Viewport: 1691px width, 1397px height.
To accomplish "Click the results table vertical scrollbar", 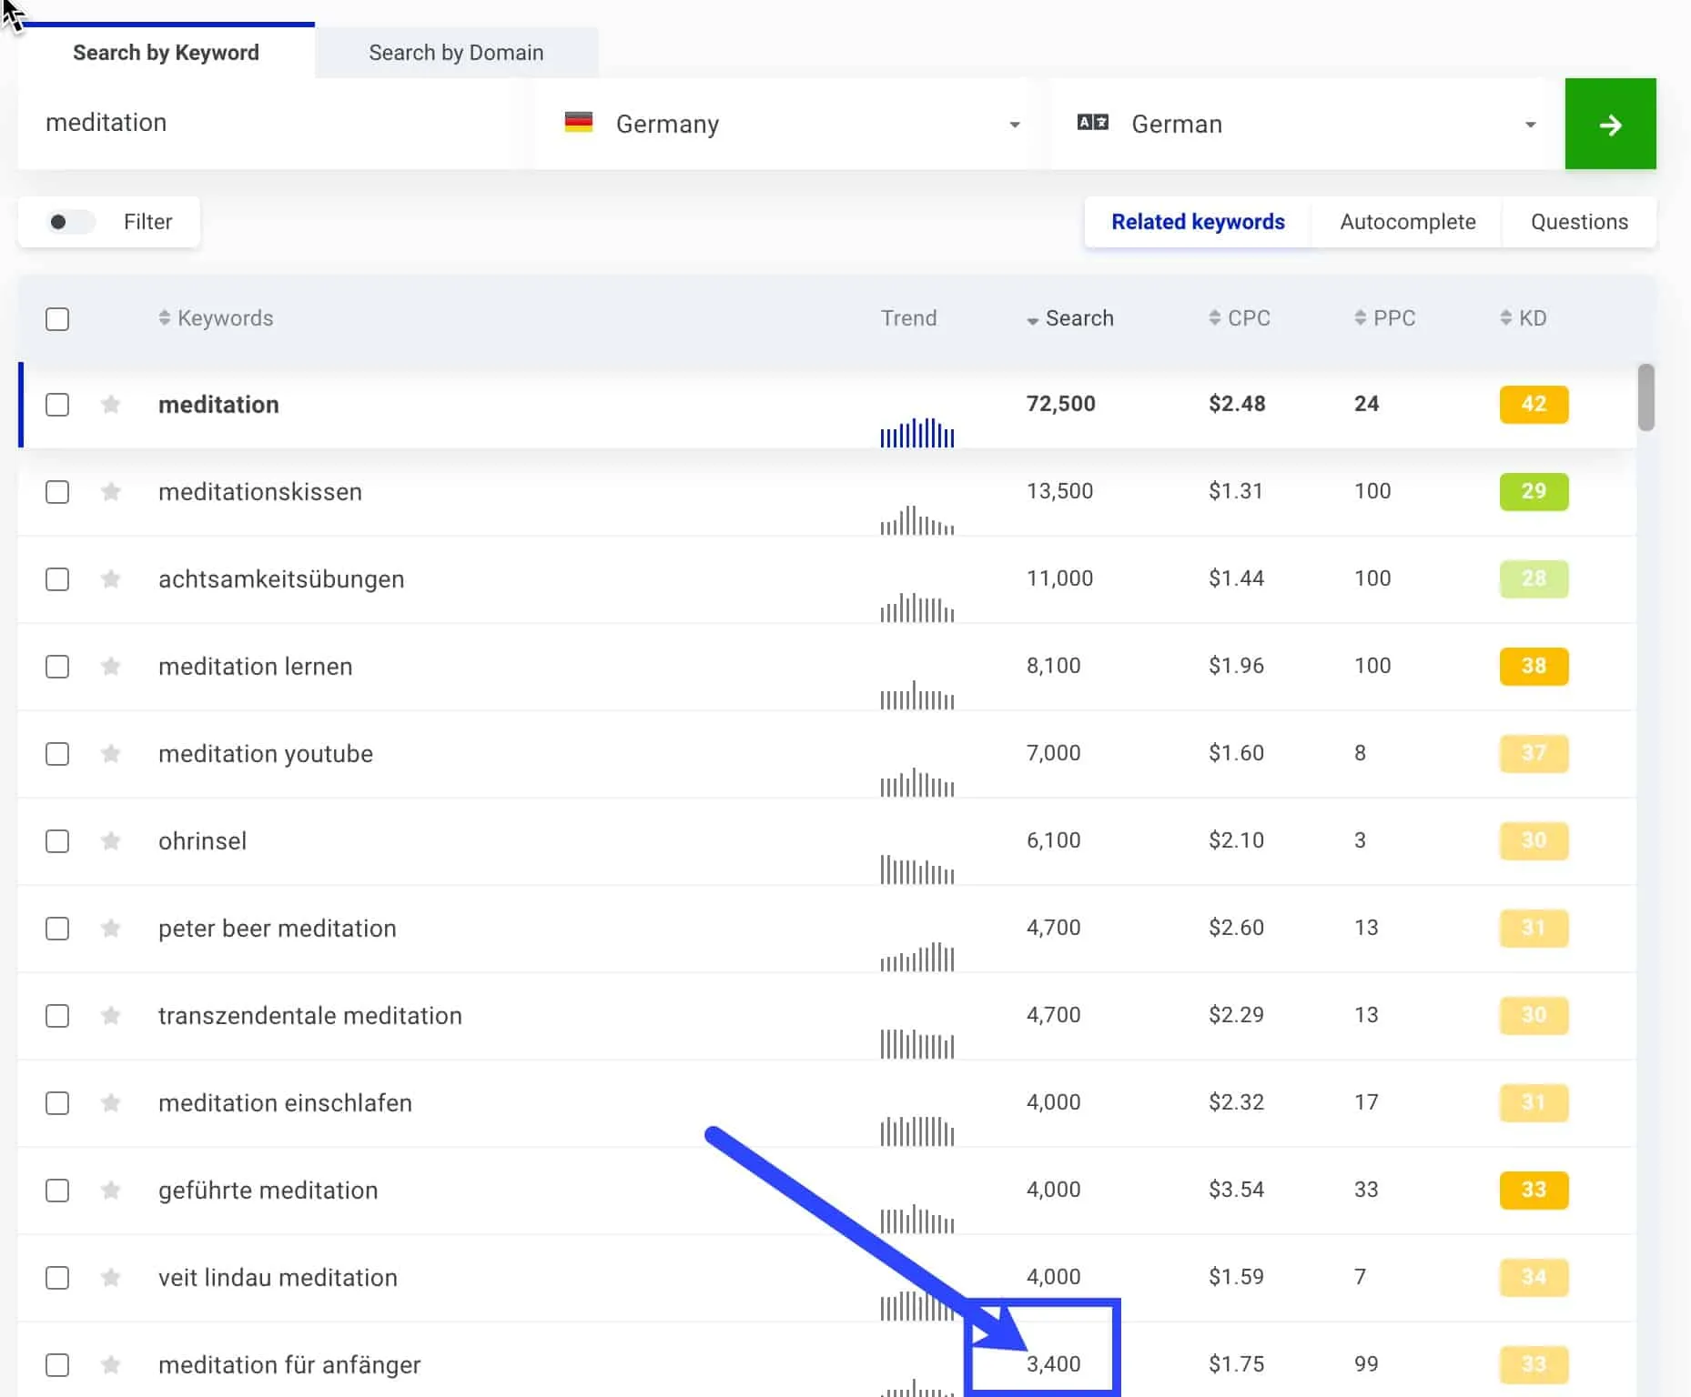I will click(1645, 397).
